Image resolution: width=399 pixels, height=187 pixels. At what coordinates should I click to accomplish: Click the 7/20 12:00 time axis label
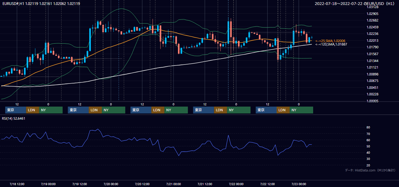[x=142, y=184]
